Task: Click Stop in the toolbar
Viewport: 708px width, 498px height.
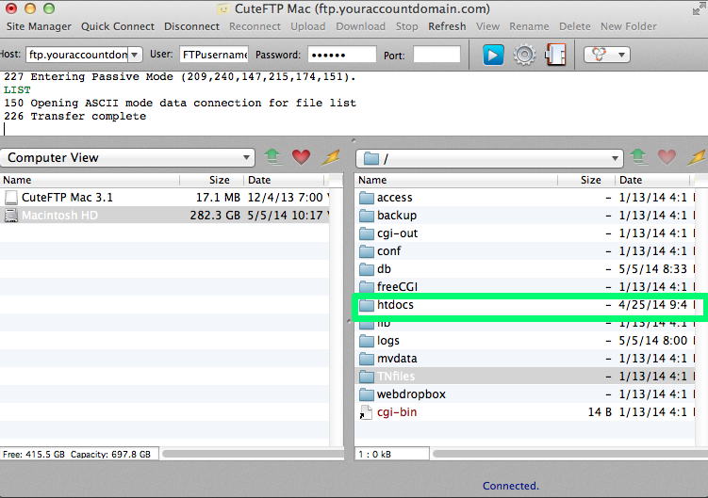Action: 407,26
